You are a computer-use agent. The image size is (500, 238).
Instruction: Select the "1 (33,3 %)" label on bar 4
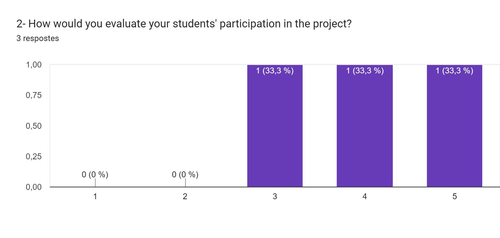point(365,71)
